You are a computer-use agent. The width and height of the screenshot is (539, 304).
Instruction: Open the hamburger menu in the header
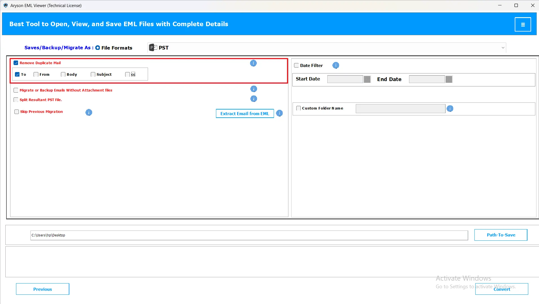[523, 24]
